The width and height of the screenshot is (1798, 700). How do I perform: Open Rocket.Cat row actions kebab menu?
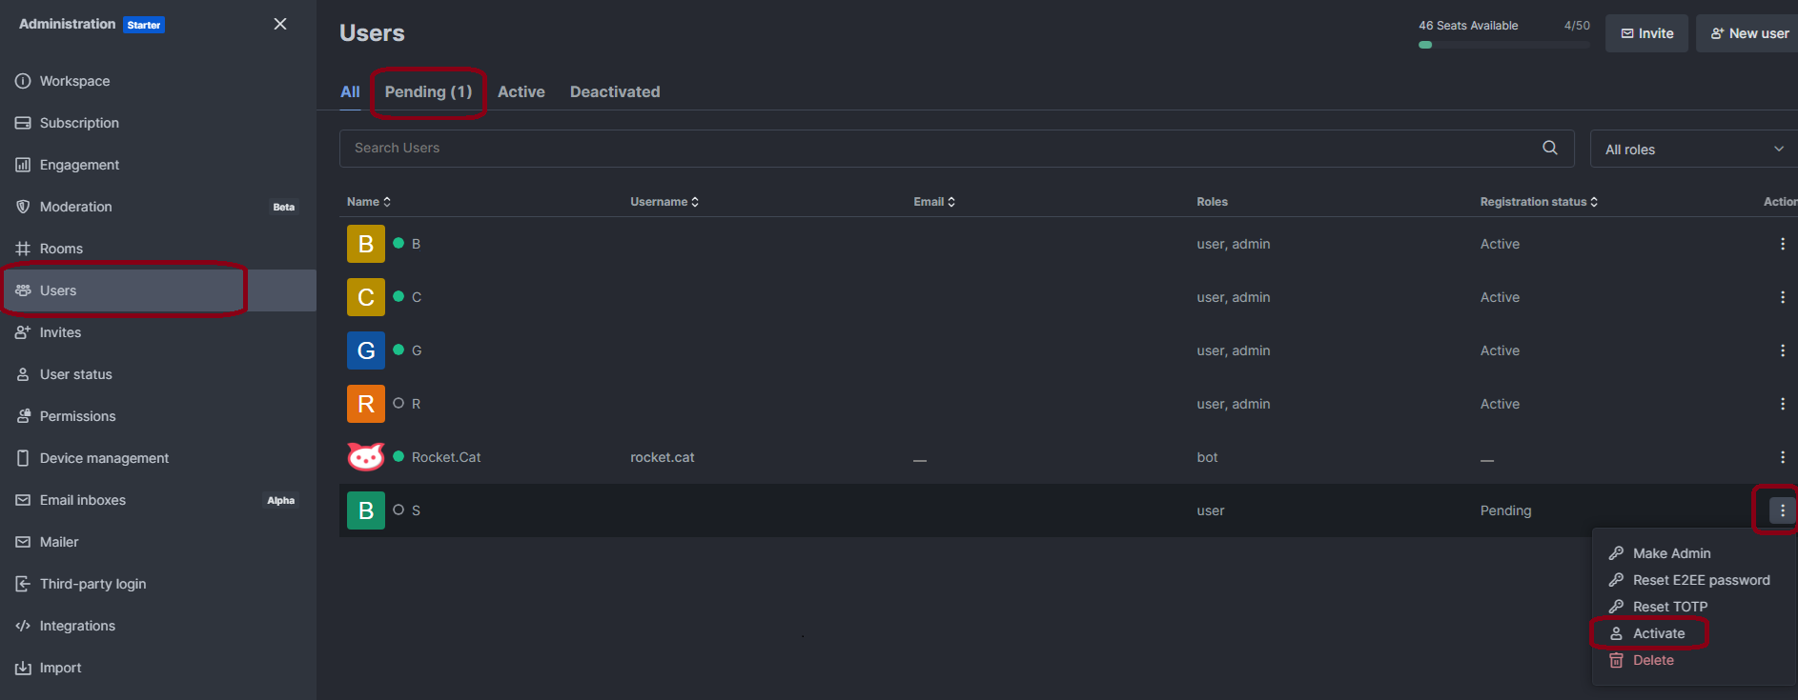pyautogui.click(x=1782, y=457)
